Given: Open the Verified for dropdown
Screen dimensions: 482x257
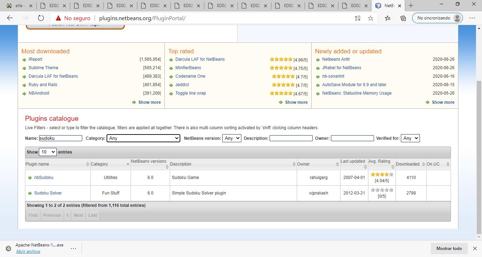Looking at the screenshot, I should [x=410, y=138].
